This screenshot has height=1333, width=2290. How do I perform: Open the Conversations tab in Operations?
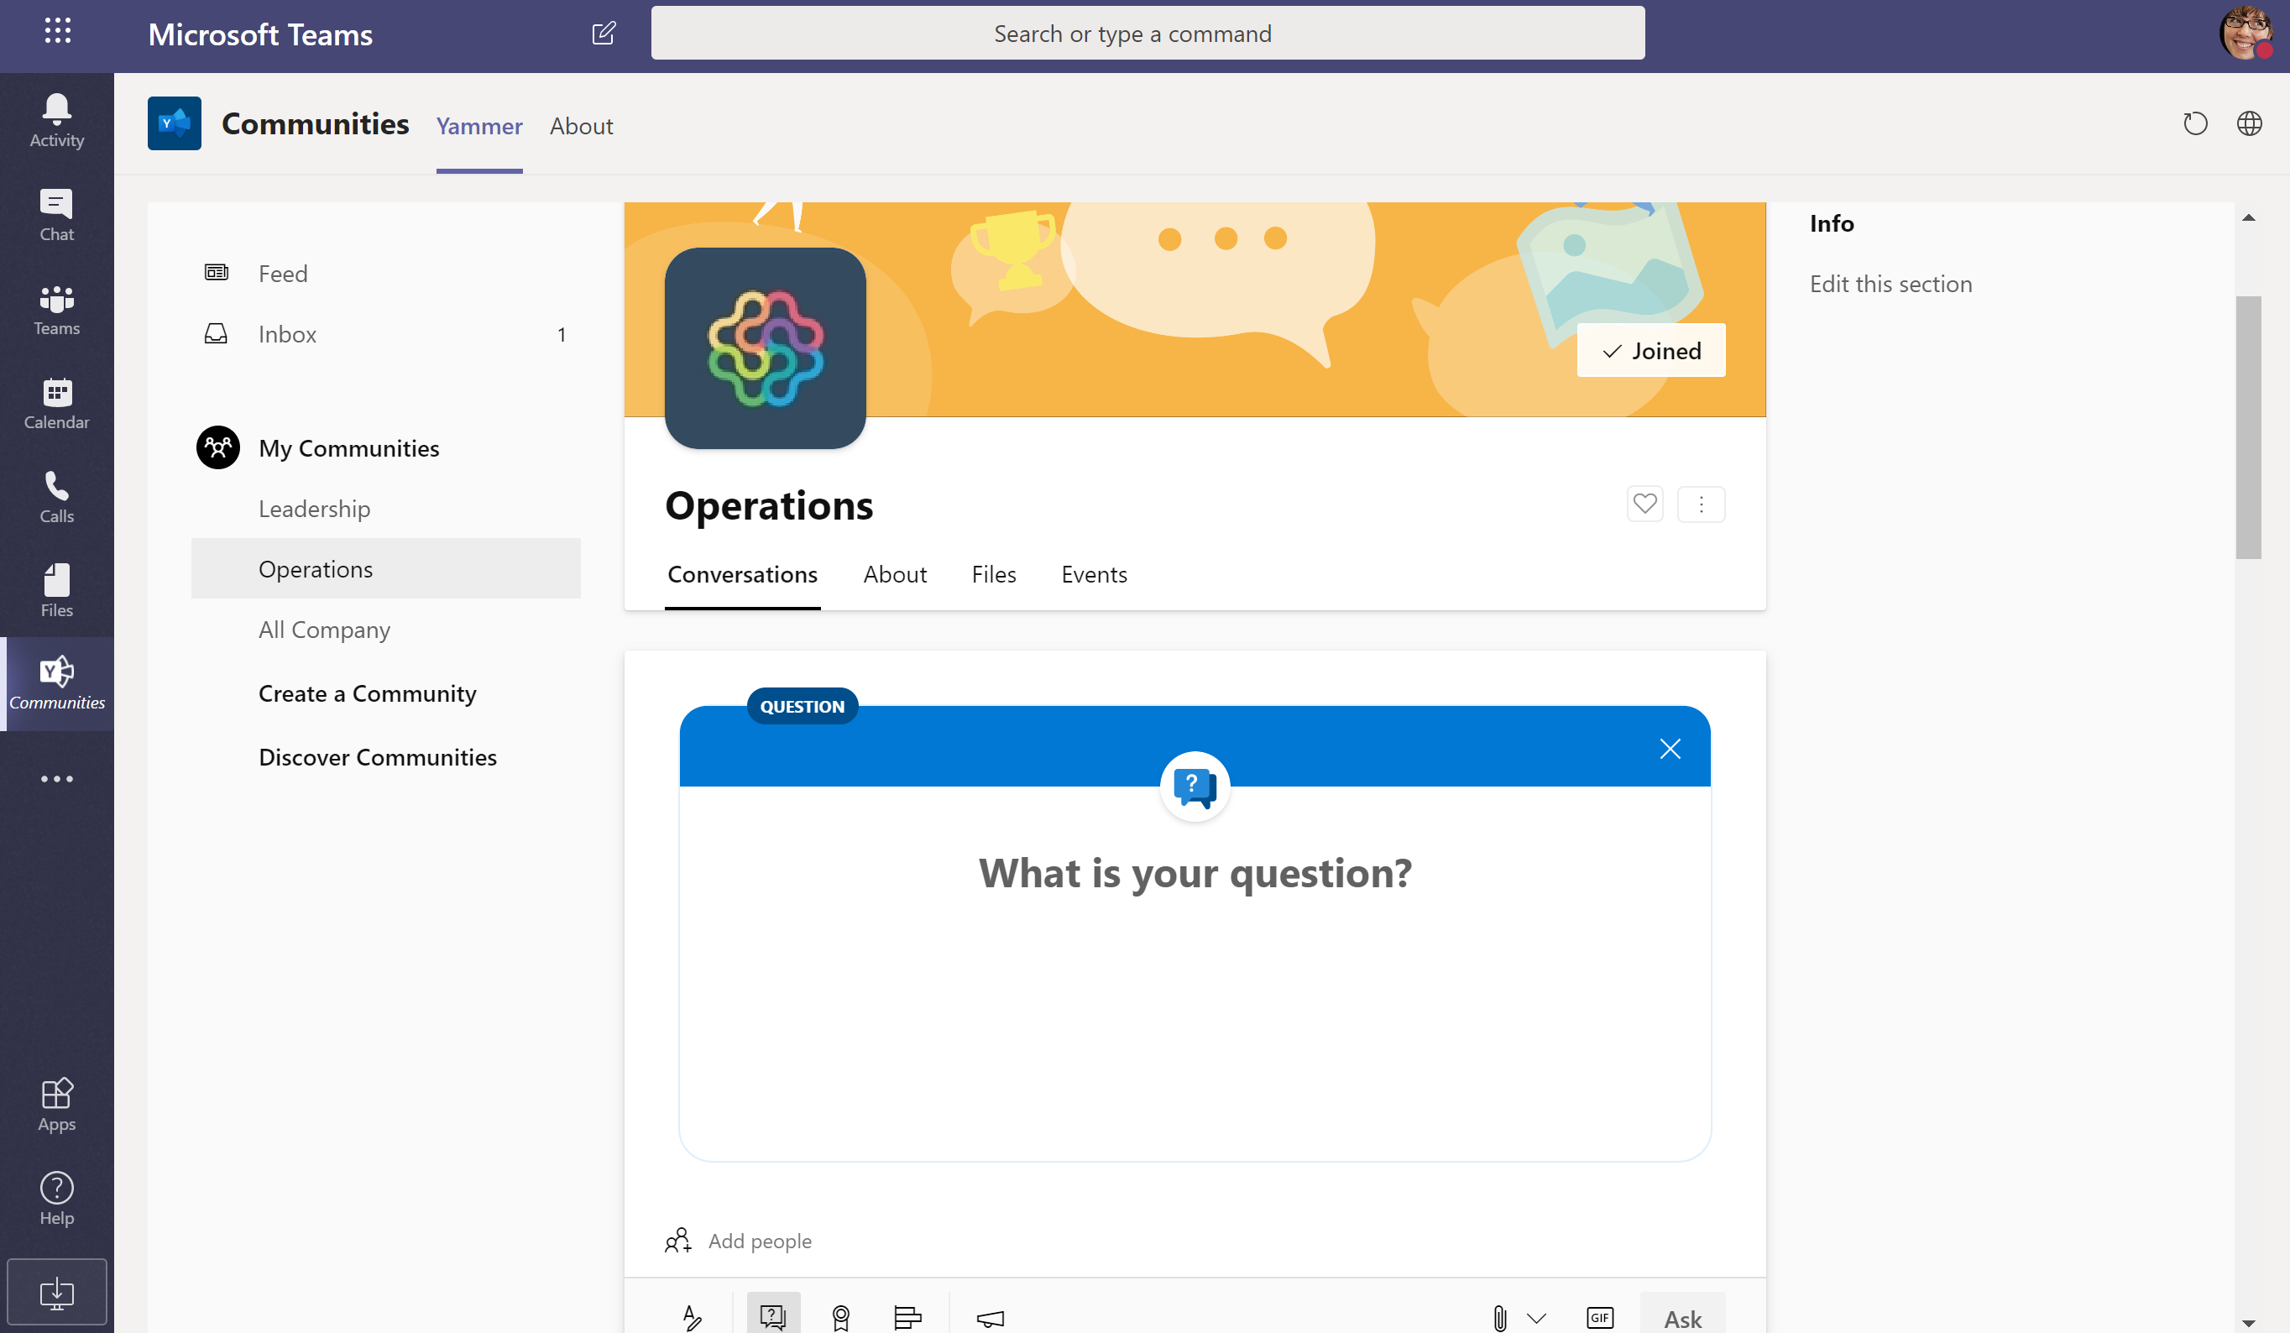(741, 574)
